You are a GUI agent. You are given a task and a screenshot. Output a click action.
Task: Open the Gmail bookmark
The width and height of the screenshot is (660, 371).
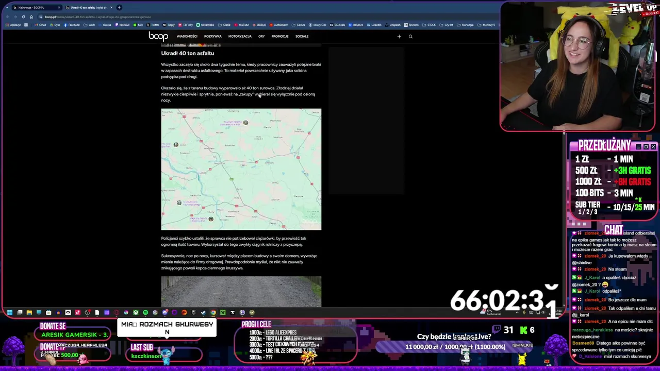pyautogui.click(x=40, y=25)
